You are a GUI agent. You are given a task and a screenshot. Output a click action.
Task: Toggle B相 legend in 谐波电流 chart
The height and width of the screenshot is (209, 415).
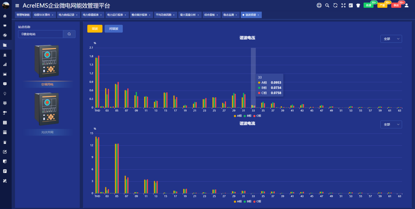tap(247, 201)
